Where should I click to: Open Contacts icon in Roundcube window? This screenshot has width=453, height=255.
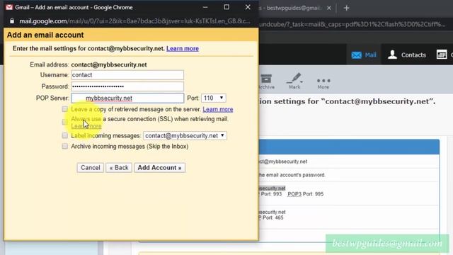(392, 55)
